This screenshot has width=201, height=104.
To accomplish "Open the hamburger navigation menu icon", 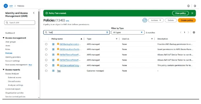I will (x=6, y=6).
